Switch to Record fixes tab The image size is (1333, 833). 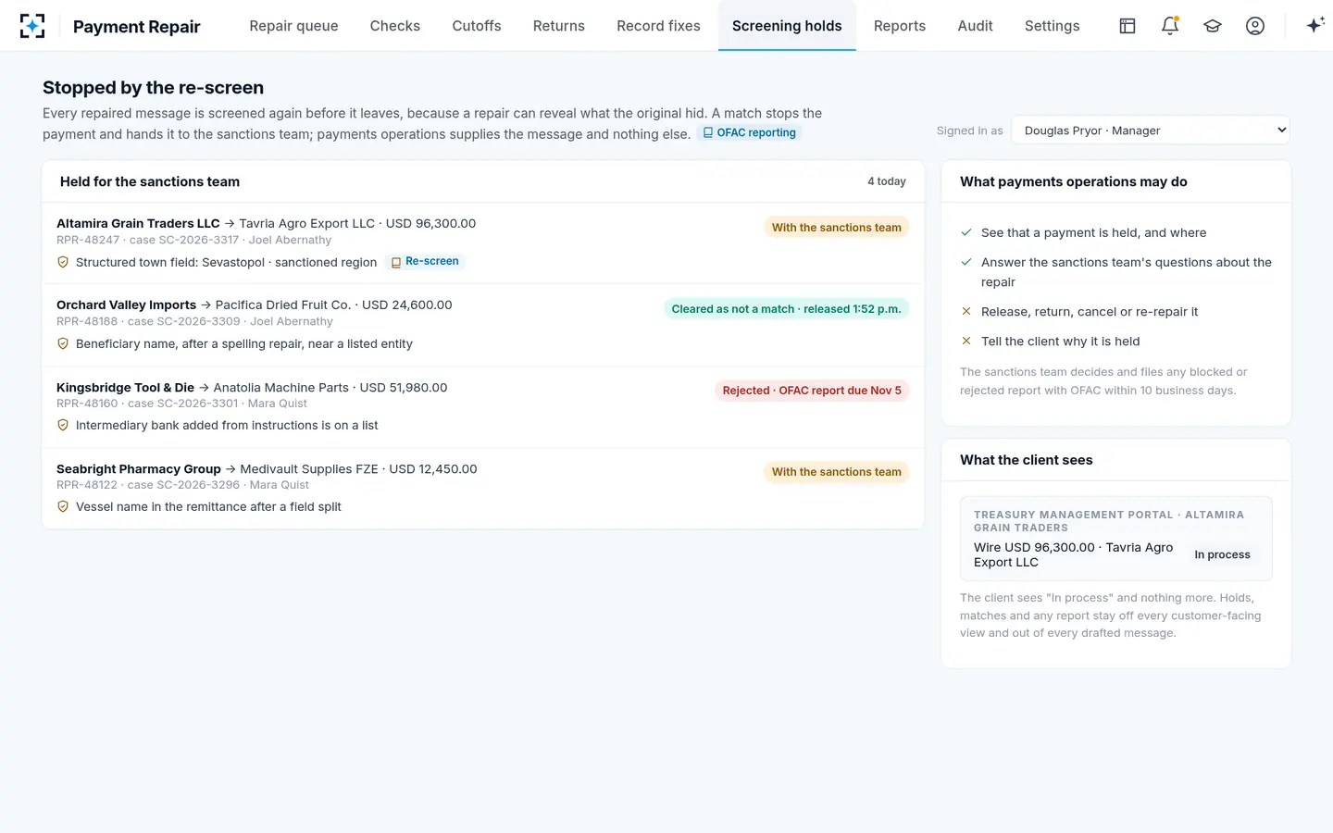[658, 26]
